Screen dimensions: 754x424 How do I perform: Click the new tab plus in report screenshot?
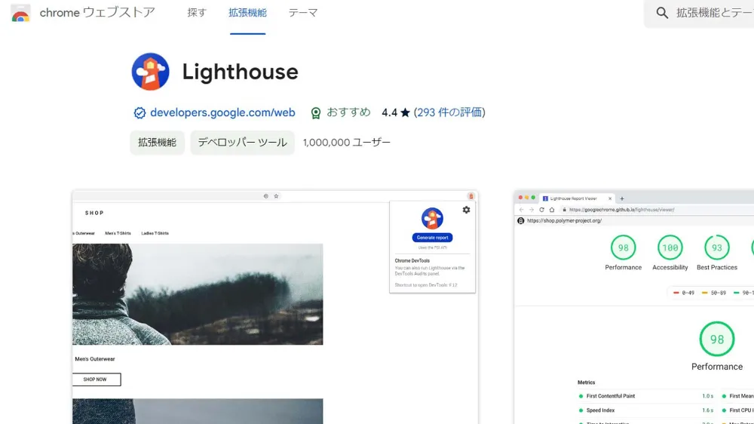(x=622, y=198)
